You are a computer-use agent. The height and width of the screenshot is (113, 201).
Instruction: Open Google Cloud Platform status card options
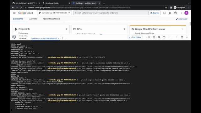[183, 29]
